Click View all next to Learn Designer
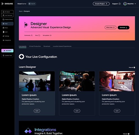The image size is (139, 135). point(132,67)
